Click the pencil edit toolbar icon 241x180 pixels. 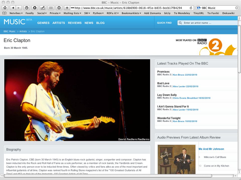point(43,8)
